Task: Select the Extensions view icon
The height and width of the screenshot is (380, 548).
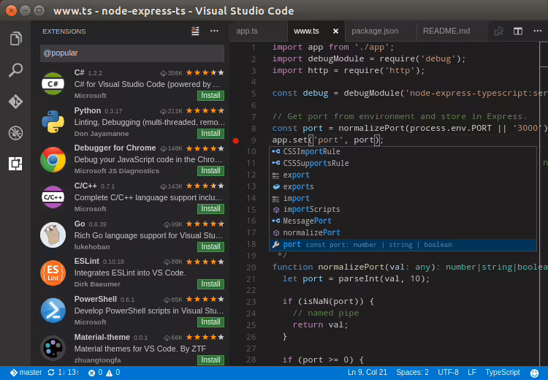Action: pyautogui.click(x=15, y=164)
